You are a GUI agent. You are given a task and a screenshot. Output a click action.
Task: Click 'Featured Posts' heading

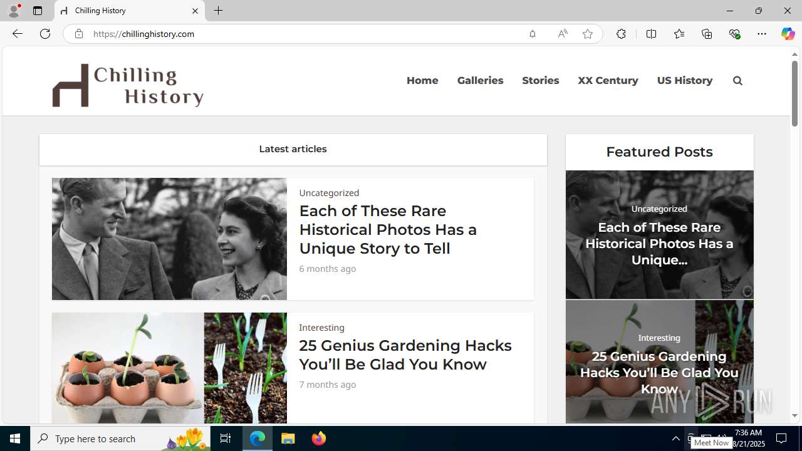pyautogui.click(x=659, y=152)
